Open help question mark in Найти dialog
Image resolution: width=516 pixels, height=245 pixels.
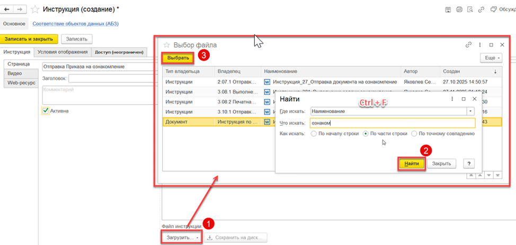tap(469, 163)
